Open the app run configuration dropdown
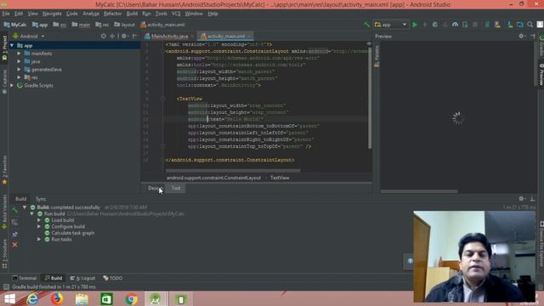Image resolution: width=544 pixels, height=306 pixels. [391, 25]
